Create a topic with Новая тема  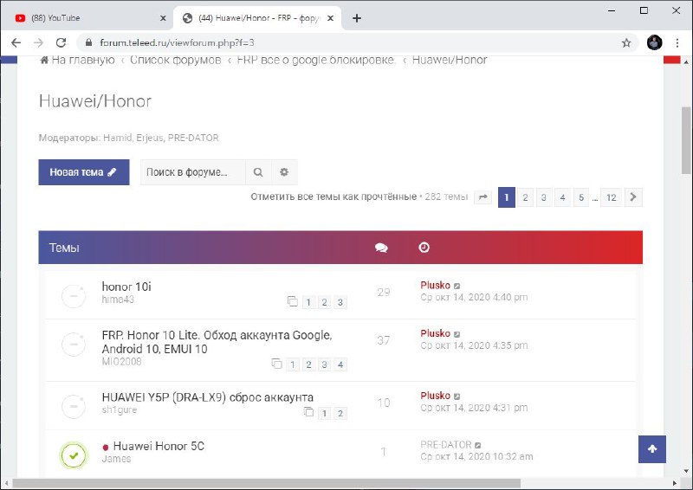84,172
